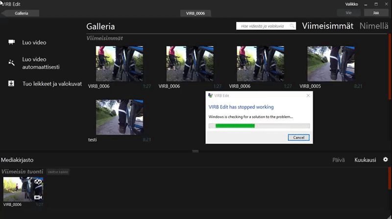Click the G-Metrix badge on library thumbnail
392x219 pixels.
(38, 182)
